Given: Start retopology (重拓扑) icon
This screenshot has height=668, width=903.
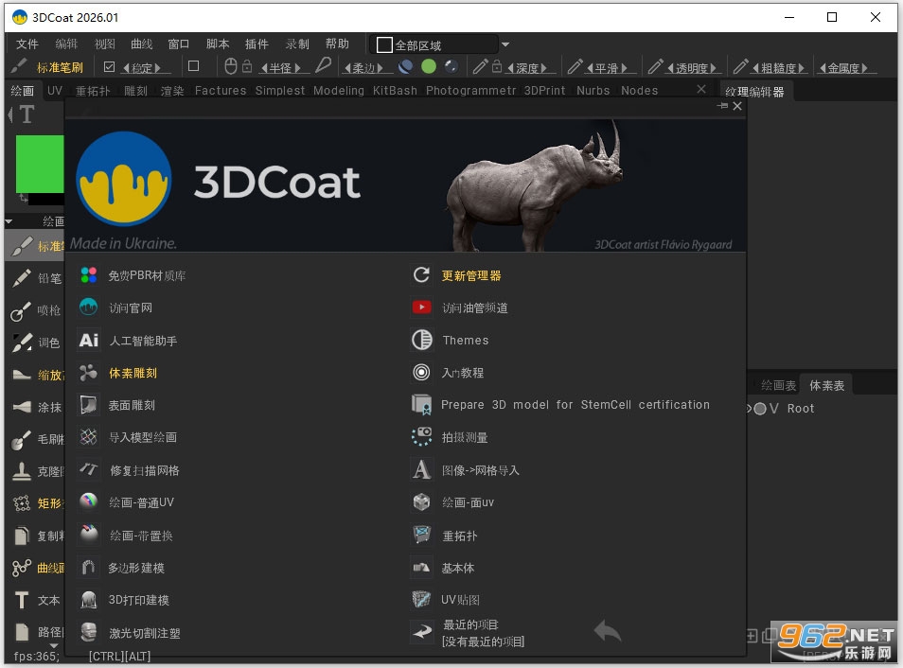Looking at the screenshot, I should click(x=421, y=535).
